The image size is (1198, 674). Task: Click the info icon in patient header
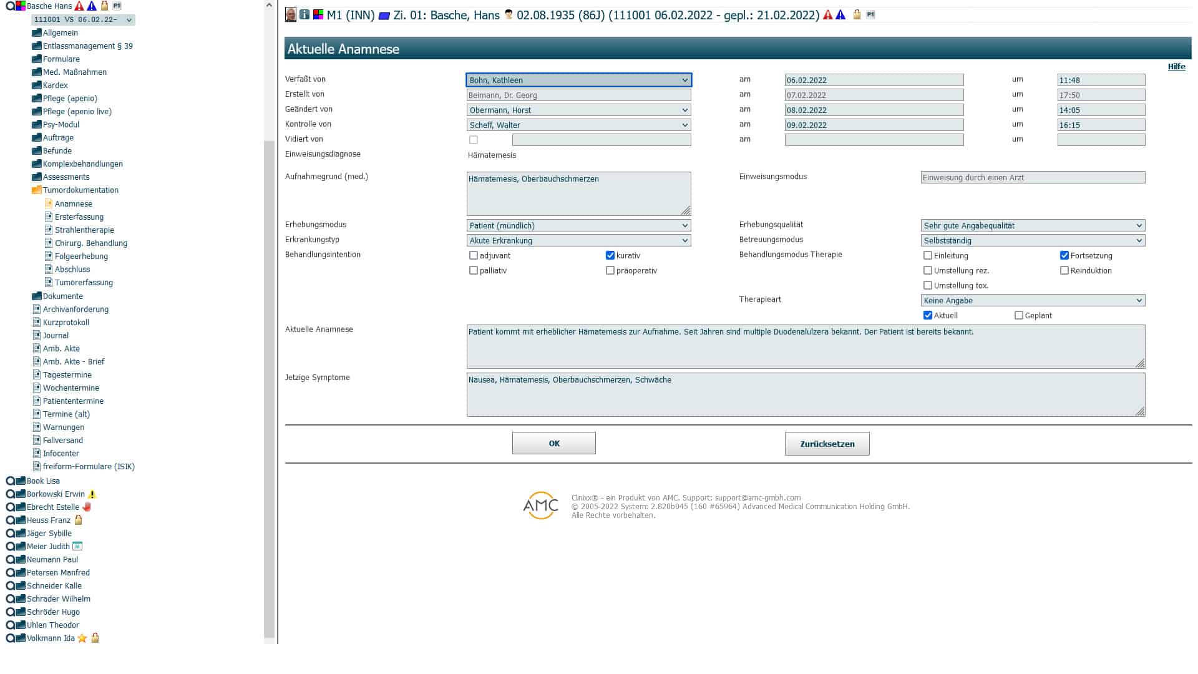304,14
